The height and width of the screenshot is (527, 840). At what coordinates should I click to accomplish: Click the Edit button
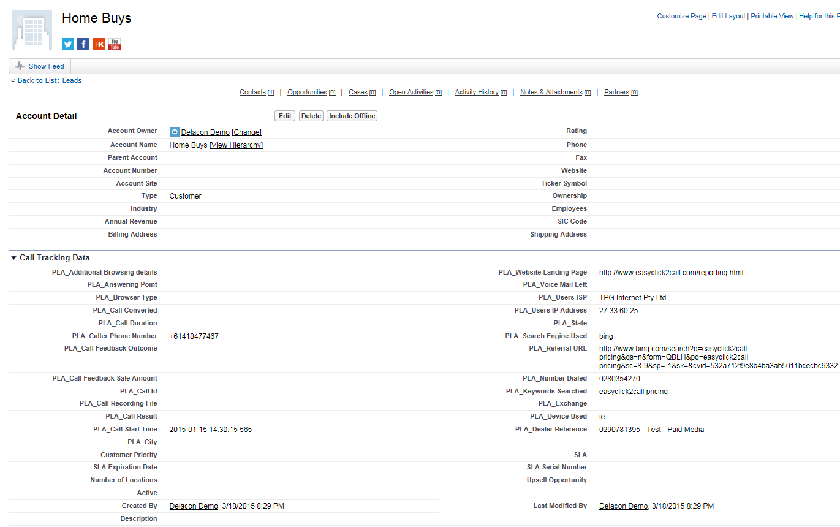pyautogui.click(x=284, y=115)
